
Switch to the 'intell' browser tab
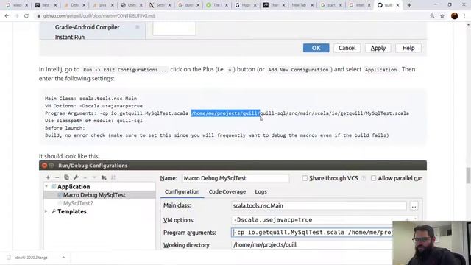pos(360,5)
